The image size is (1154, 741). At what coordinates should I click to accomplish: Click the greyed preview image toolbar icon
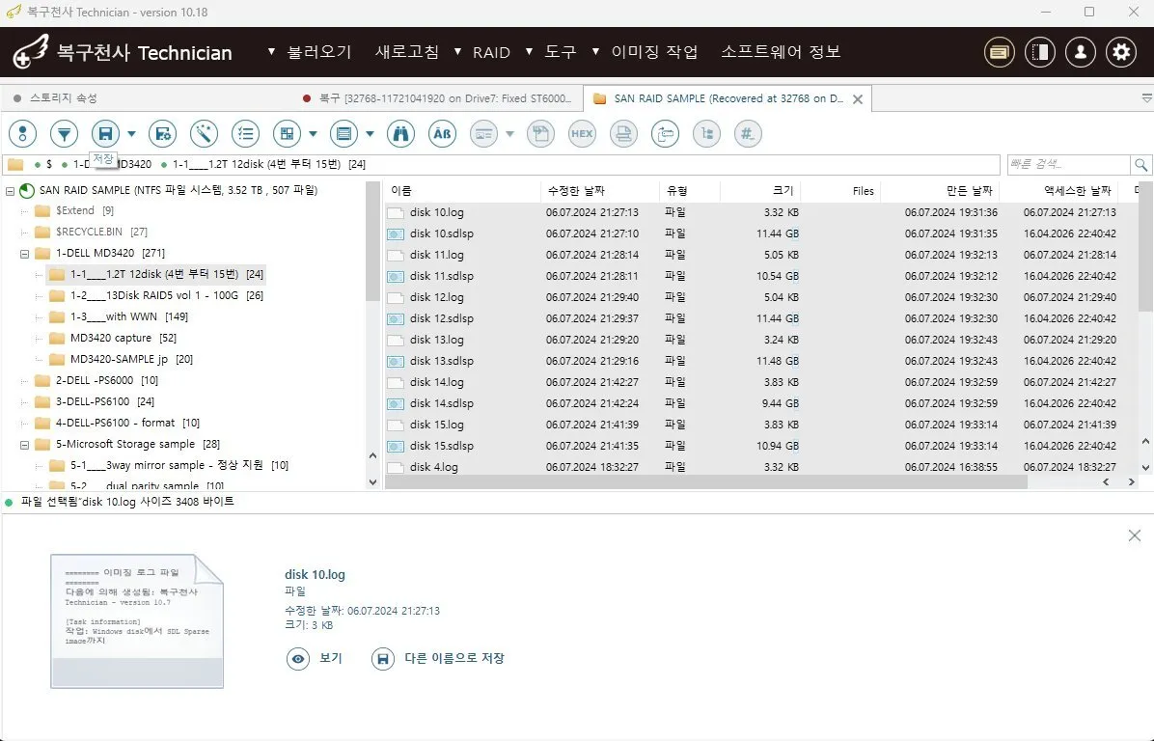483,134
